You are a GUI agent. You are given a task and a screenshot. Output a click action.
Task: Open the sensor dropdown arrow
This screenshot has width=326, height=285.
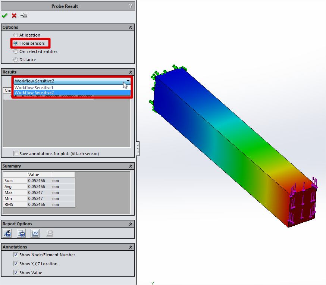coord(128,81)
